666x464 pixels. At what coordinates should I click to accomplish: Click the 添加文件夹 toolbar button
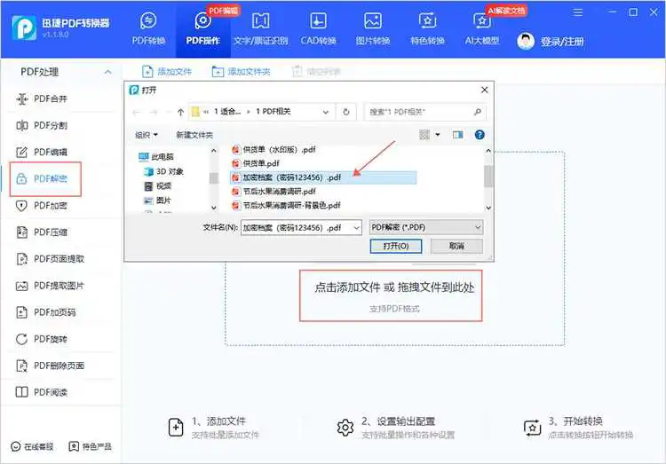click(x=241, y=71)
